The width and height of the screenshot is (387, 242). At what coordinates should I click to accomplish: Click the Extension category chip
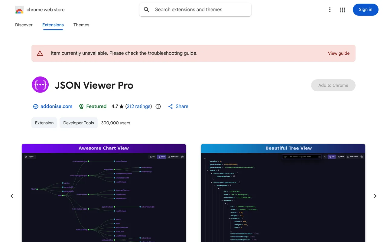pyautogui.click(x=44, y=123)
